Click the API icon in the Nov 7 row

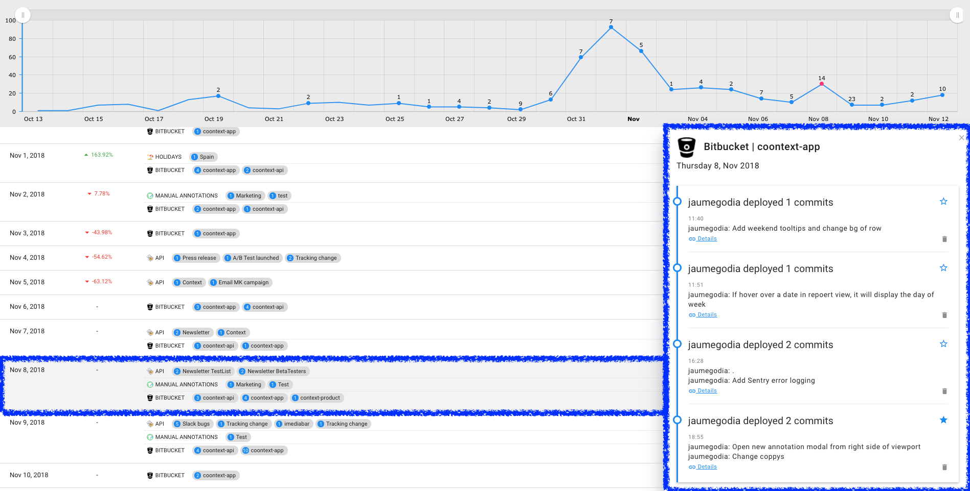click(x=150, y=332)
